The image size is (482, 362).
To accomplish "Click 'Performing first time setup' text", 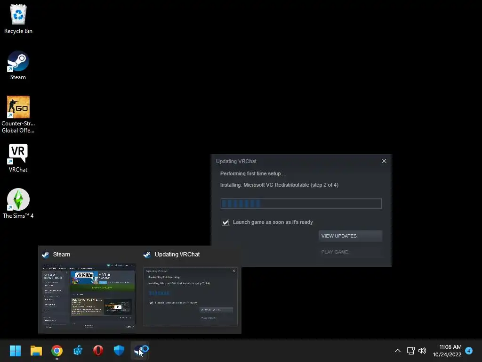I will point(253,173).
